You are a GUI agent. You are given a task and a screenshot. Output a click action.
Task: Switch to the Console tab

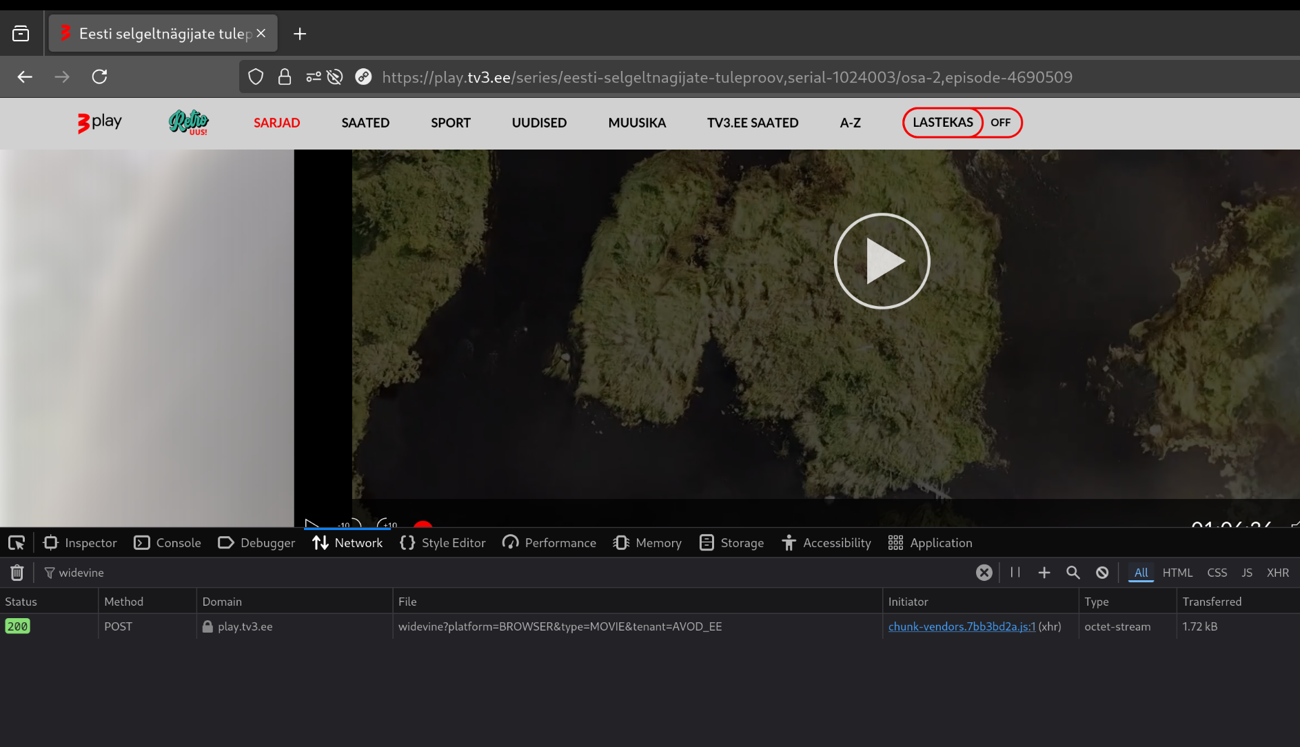[x=167, y=543]
